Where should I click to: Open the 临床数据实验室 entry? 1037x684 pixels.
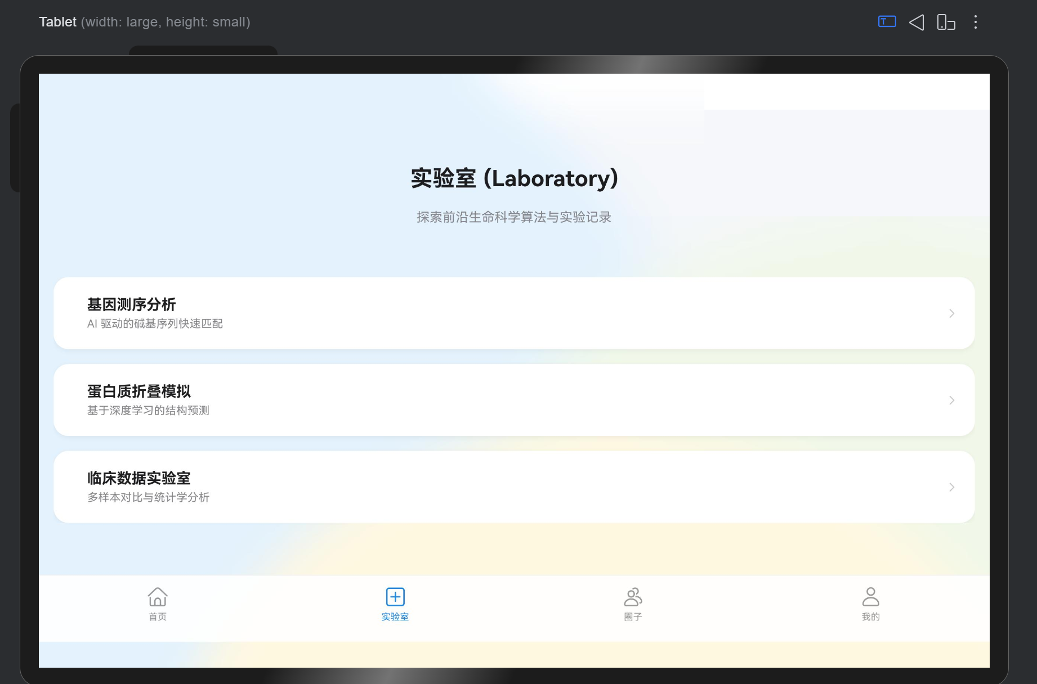click(x=513, y=487)
